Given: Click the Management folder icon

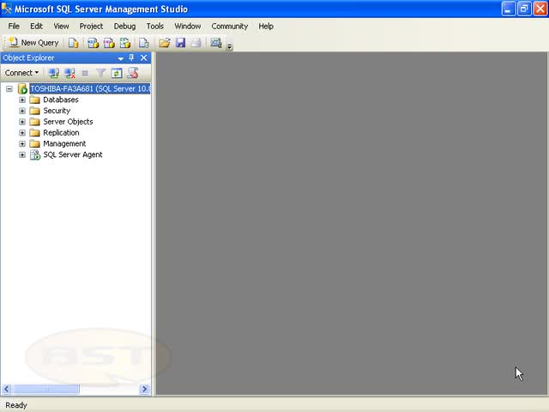Looking at the screenshot, I should (x=34, y=143).
